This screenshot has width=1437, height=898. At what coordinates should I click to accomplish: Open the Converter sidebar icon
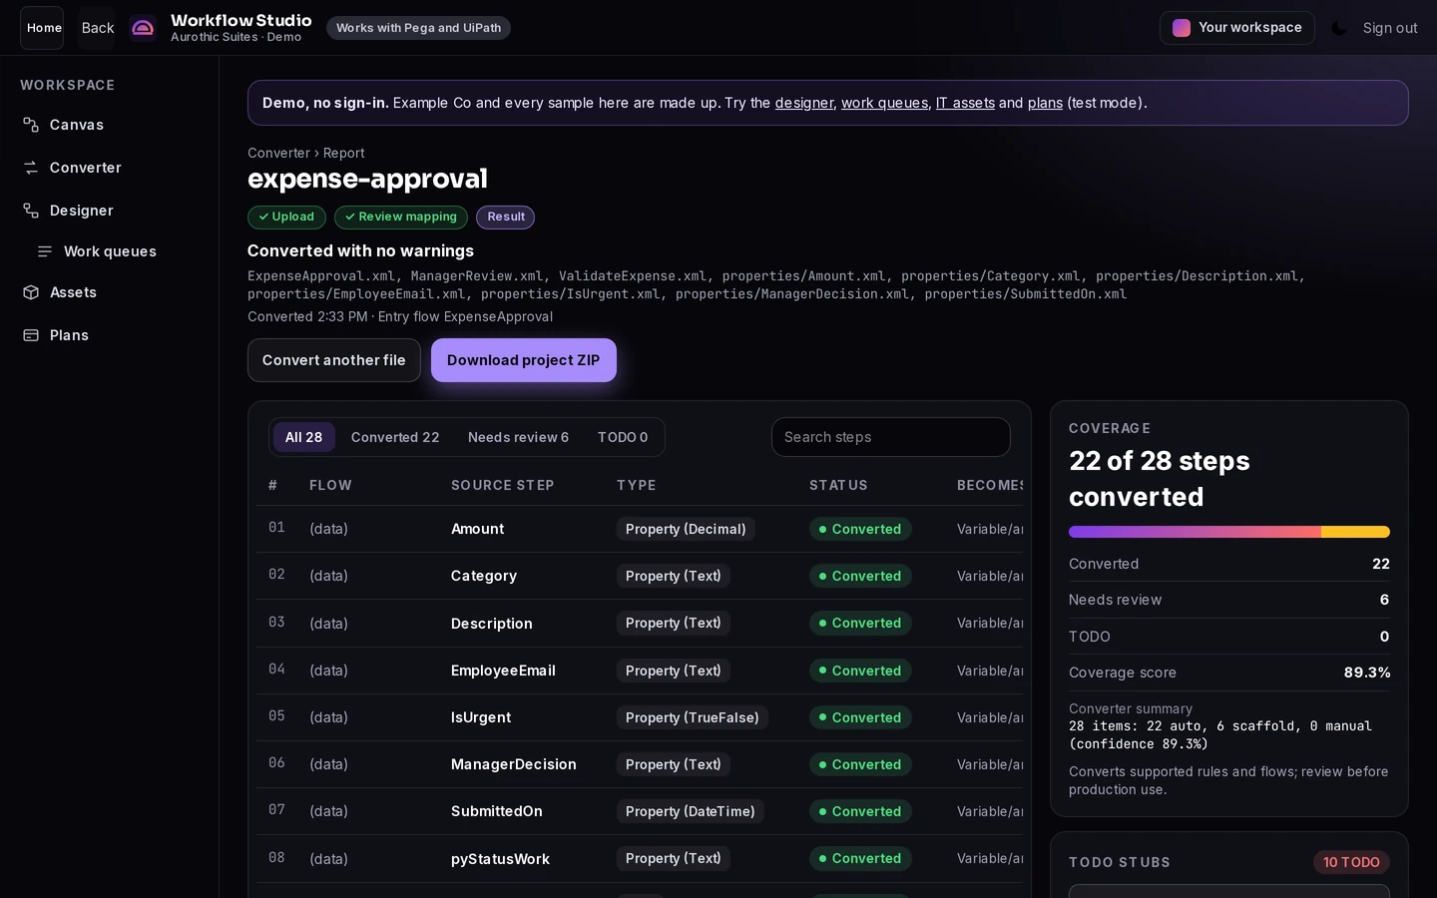click(x=31, y=168)
